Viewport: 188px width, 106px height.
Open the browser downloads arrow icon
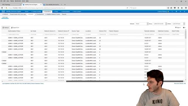pos(178,8)
